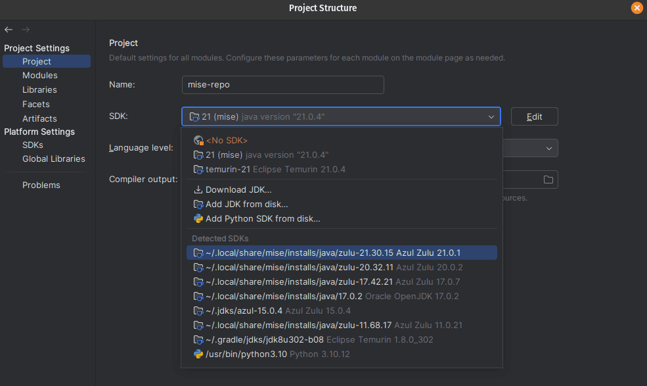This screenshot has height=386, width=647.
Task: Click the folder icon beside Add JDK from disk
Action: pyautogui.click(x=198, y=204)
